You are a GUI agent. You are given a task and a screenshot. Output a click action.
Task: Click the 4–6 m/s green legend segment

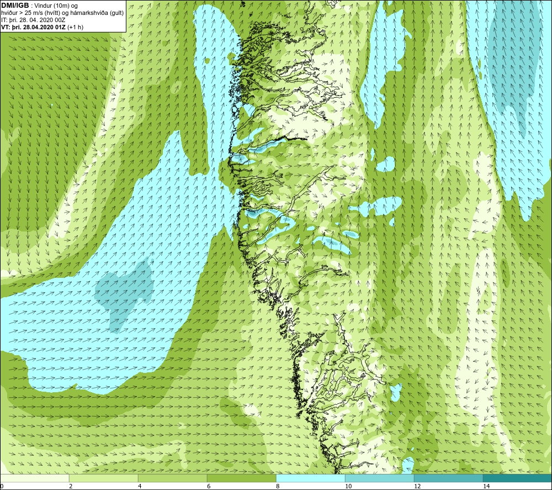click(x=172, y=478)
